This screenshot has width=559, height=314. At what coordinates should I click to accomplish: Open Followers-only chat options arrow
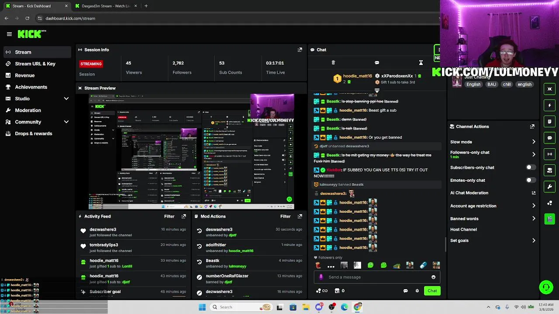coord(534,154)
